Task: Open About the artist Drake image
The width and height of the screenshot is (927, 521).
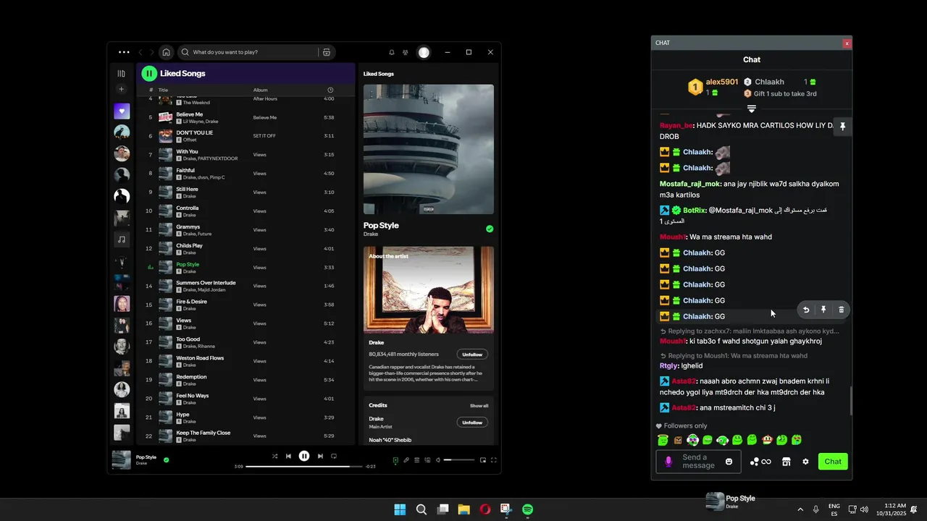Action: [x=429, y=289]
